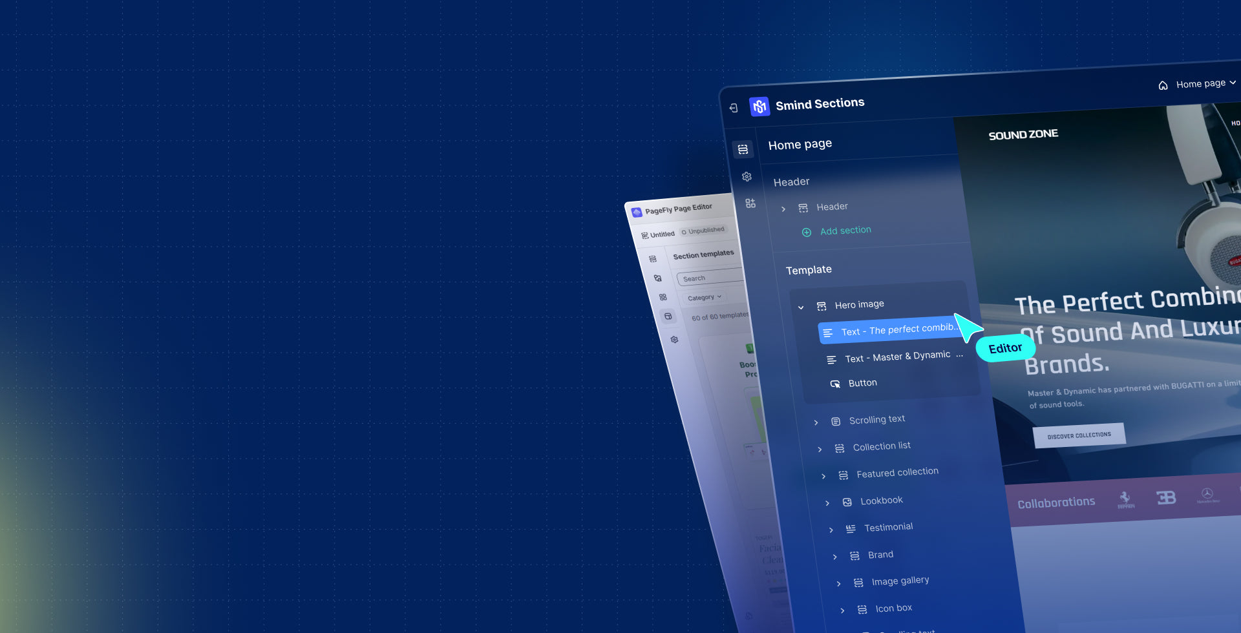1241x633 pixels.
Task: Select the Button layer item
Action: (x=862, y=383)
